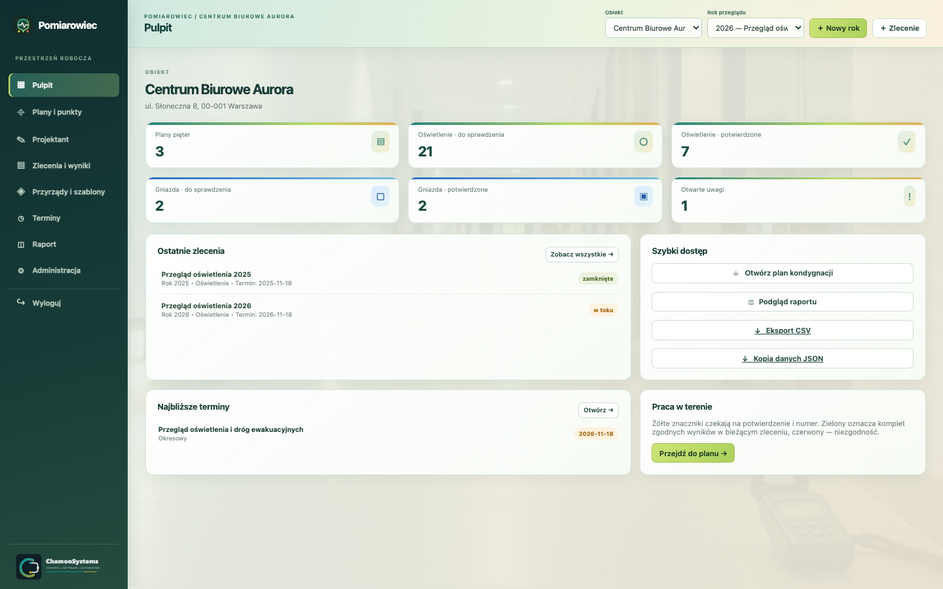Open Plany i punkty menu item
This screenshot has height=589, width=943.
(x=64, y=113)
